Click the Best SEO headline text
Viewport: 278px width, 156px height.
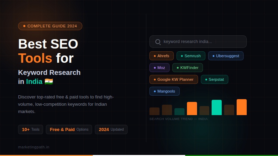tap(48, 44)
